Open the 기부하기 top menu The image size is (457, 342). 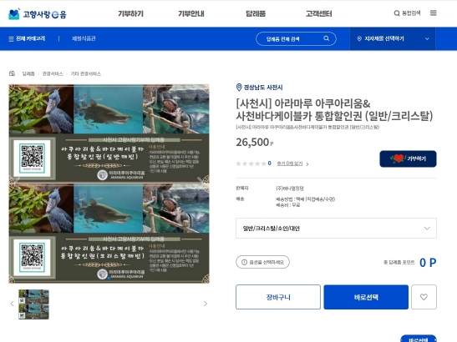pos(130,13)
